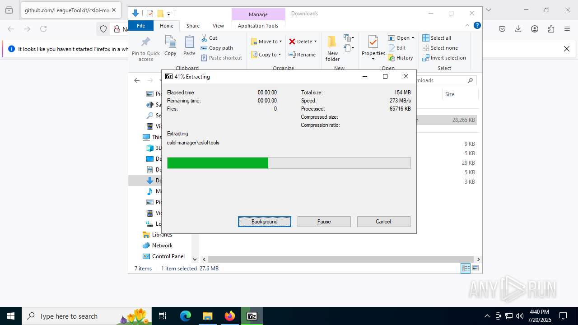Click Select none in the ribbon
578x325 pixels.
click(440, 48)
